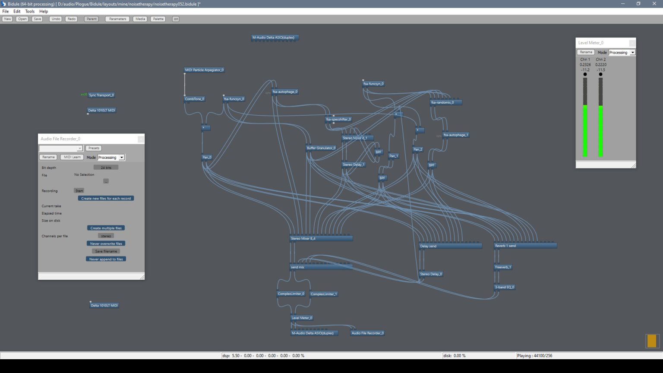Open the Parameters window from toolbar
Viewport: 663px width, 373px height.
[117, 19]
